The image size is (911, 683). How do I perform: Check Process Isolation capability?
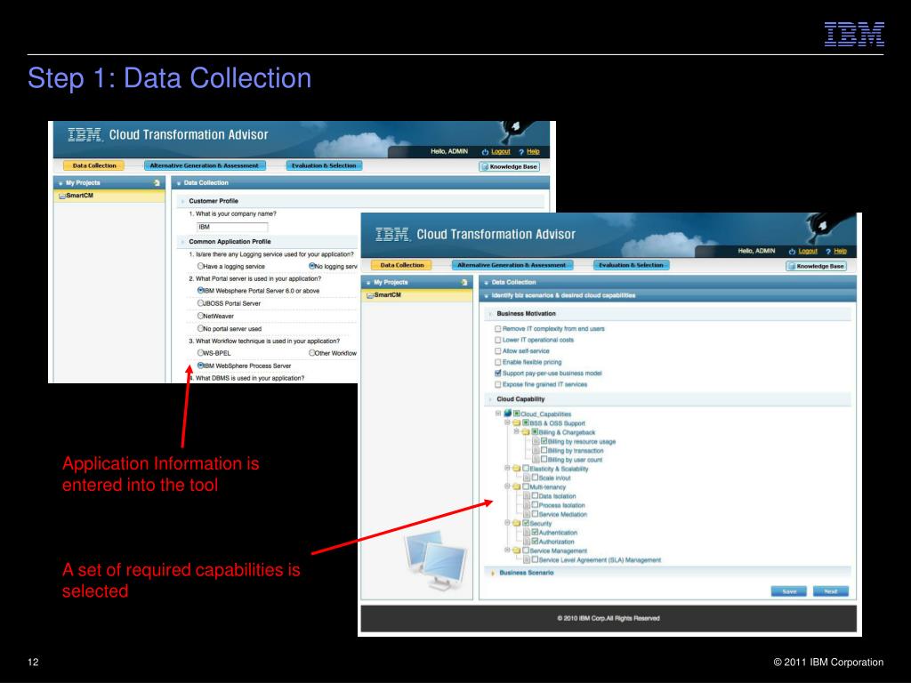tap(535, 505)
